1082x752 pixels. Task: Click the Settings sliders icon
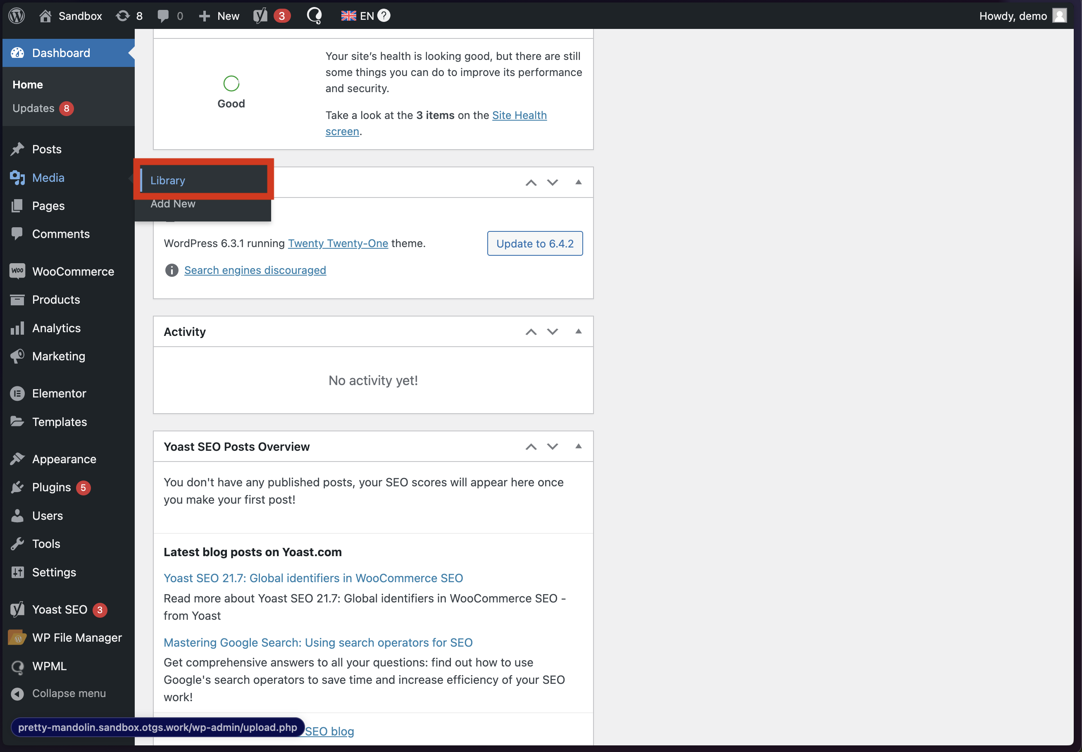pyautogui.click(x=17, y=572)
